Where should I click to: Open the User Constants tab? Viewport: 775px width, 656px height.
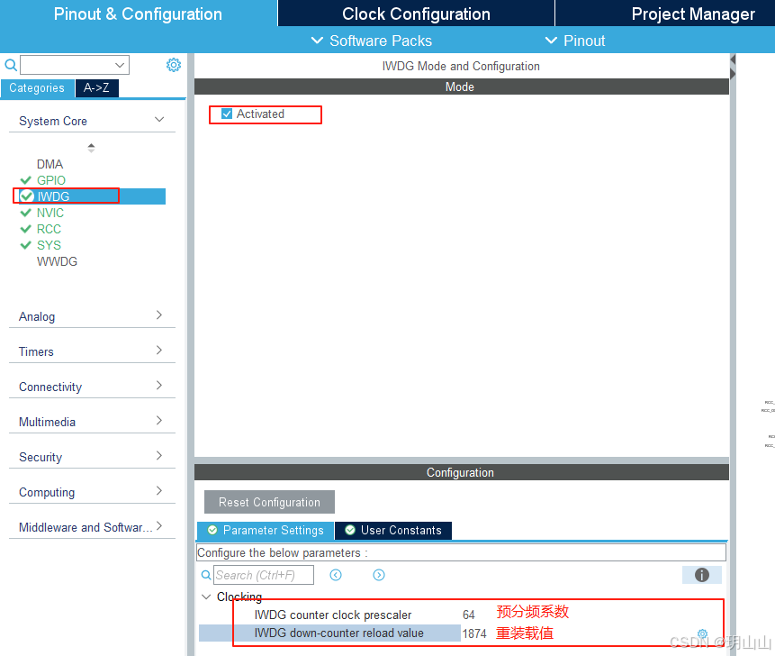pyautogui.click(x=393, y=531)
